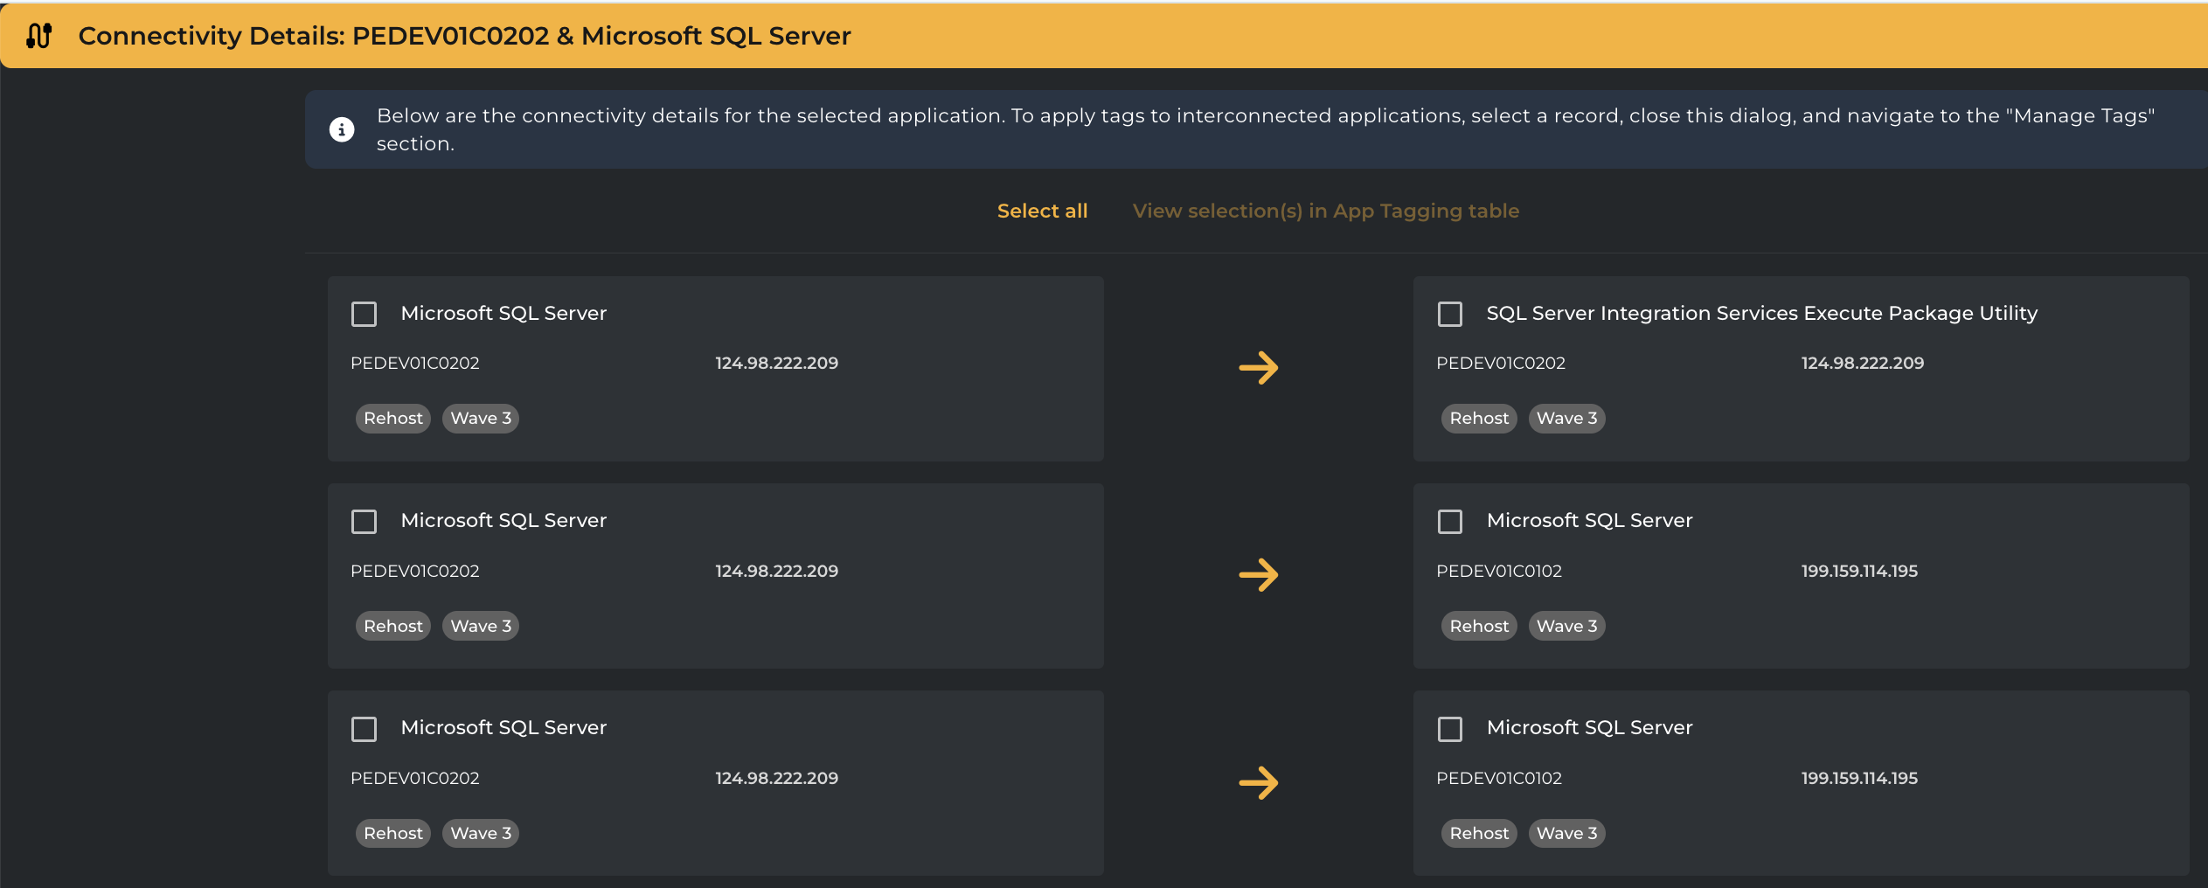The image size is (2208, 888).
Task: Check the first row source Microsoft SQL Server checkbox
Action: (x=364, y=314)
